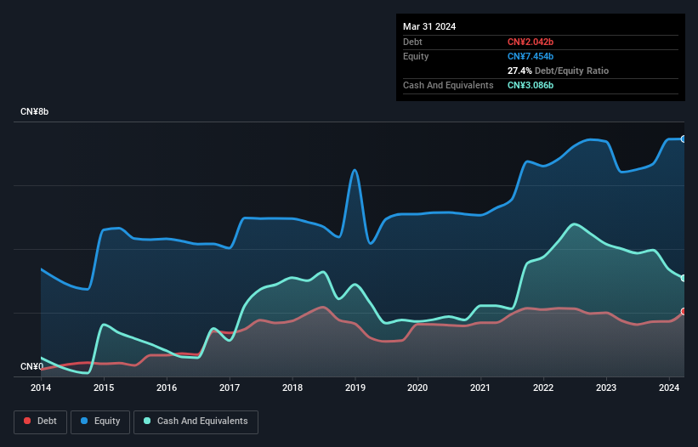Toggle Cash And Equivalents legend button

(196, 422)
